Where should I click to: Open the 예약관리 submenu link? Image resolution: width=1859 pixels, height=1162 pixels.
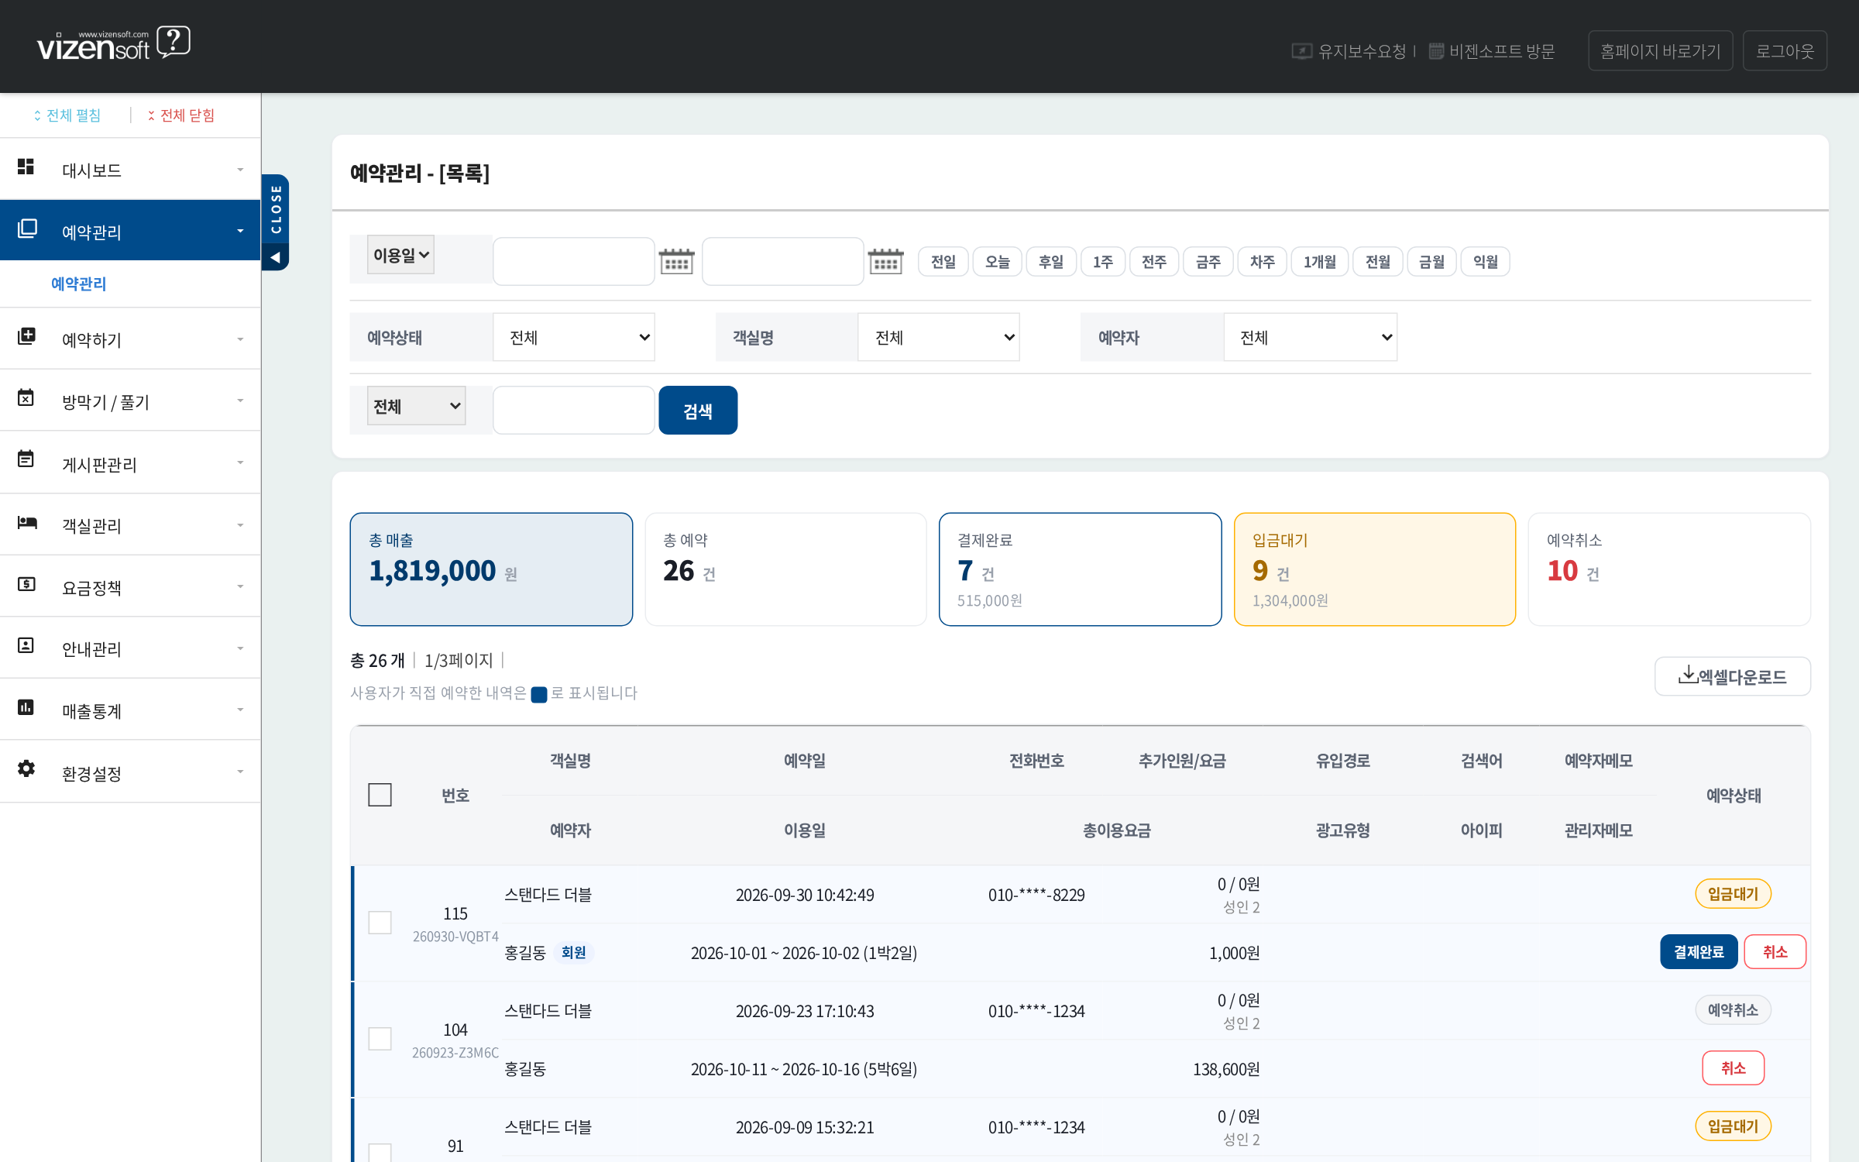tap(78, 284)
